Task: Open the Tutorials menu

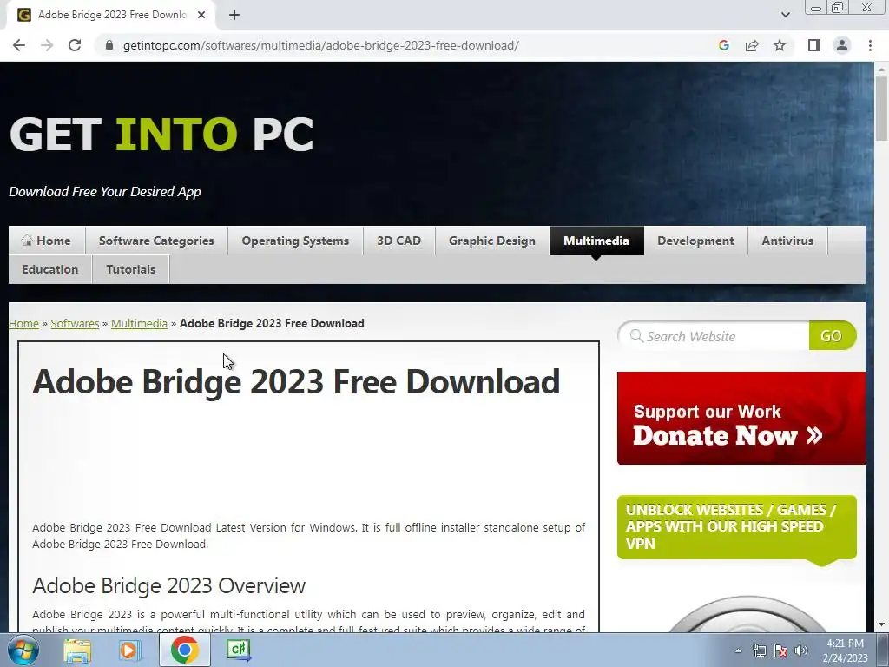Action: coord(131,269)
